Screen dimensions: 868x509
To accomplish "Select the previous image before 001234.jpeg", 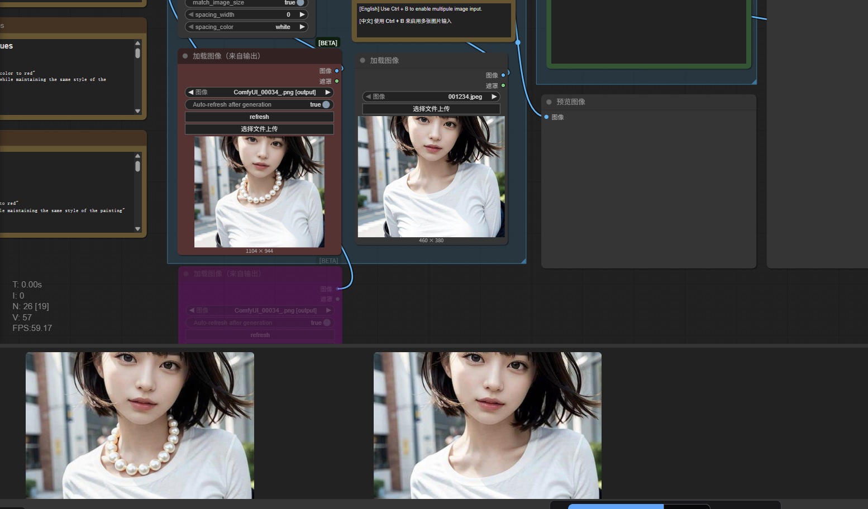I will coord(368,97).
